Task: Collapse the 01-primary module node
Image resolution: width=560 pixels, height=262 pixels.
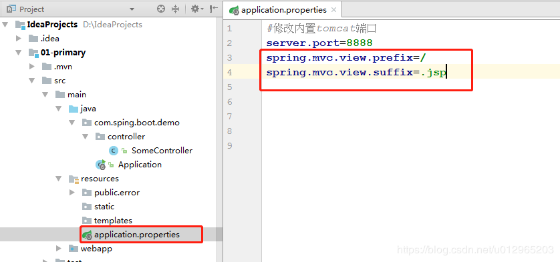Action: pos(19,53)
